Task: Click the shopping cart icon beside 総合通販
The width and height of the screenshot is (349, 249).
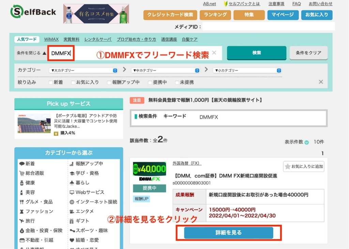Action: click(x=21, y=173)
